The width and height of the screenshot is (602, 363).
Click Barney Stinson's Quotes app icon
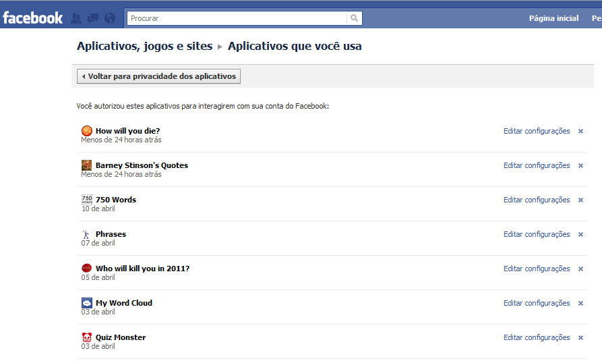coord(87,165)
